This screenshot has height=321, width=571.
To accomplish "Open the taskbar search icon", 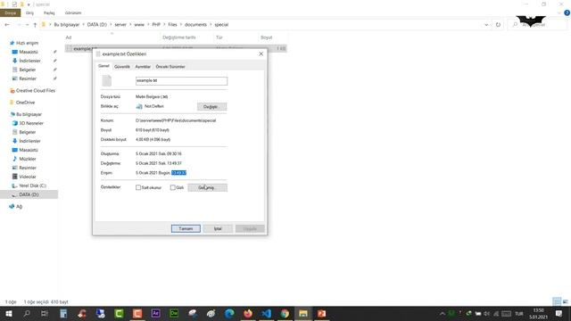I will tap(27, 313).
